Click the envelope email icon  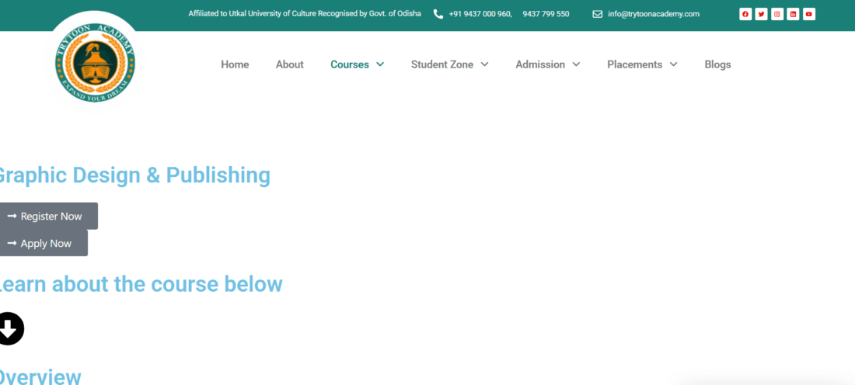tap(597, 14)
